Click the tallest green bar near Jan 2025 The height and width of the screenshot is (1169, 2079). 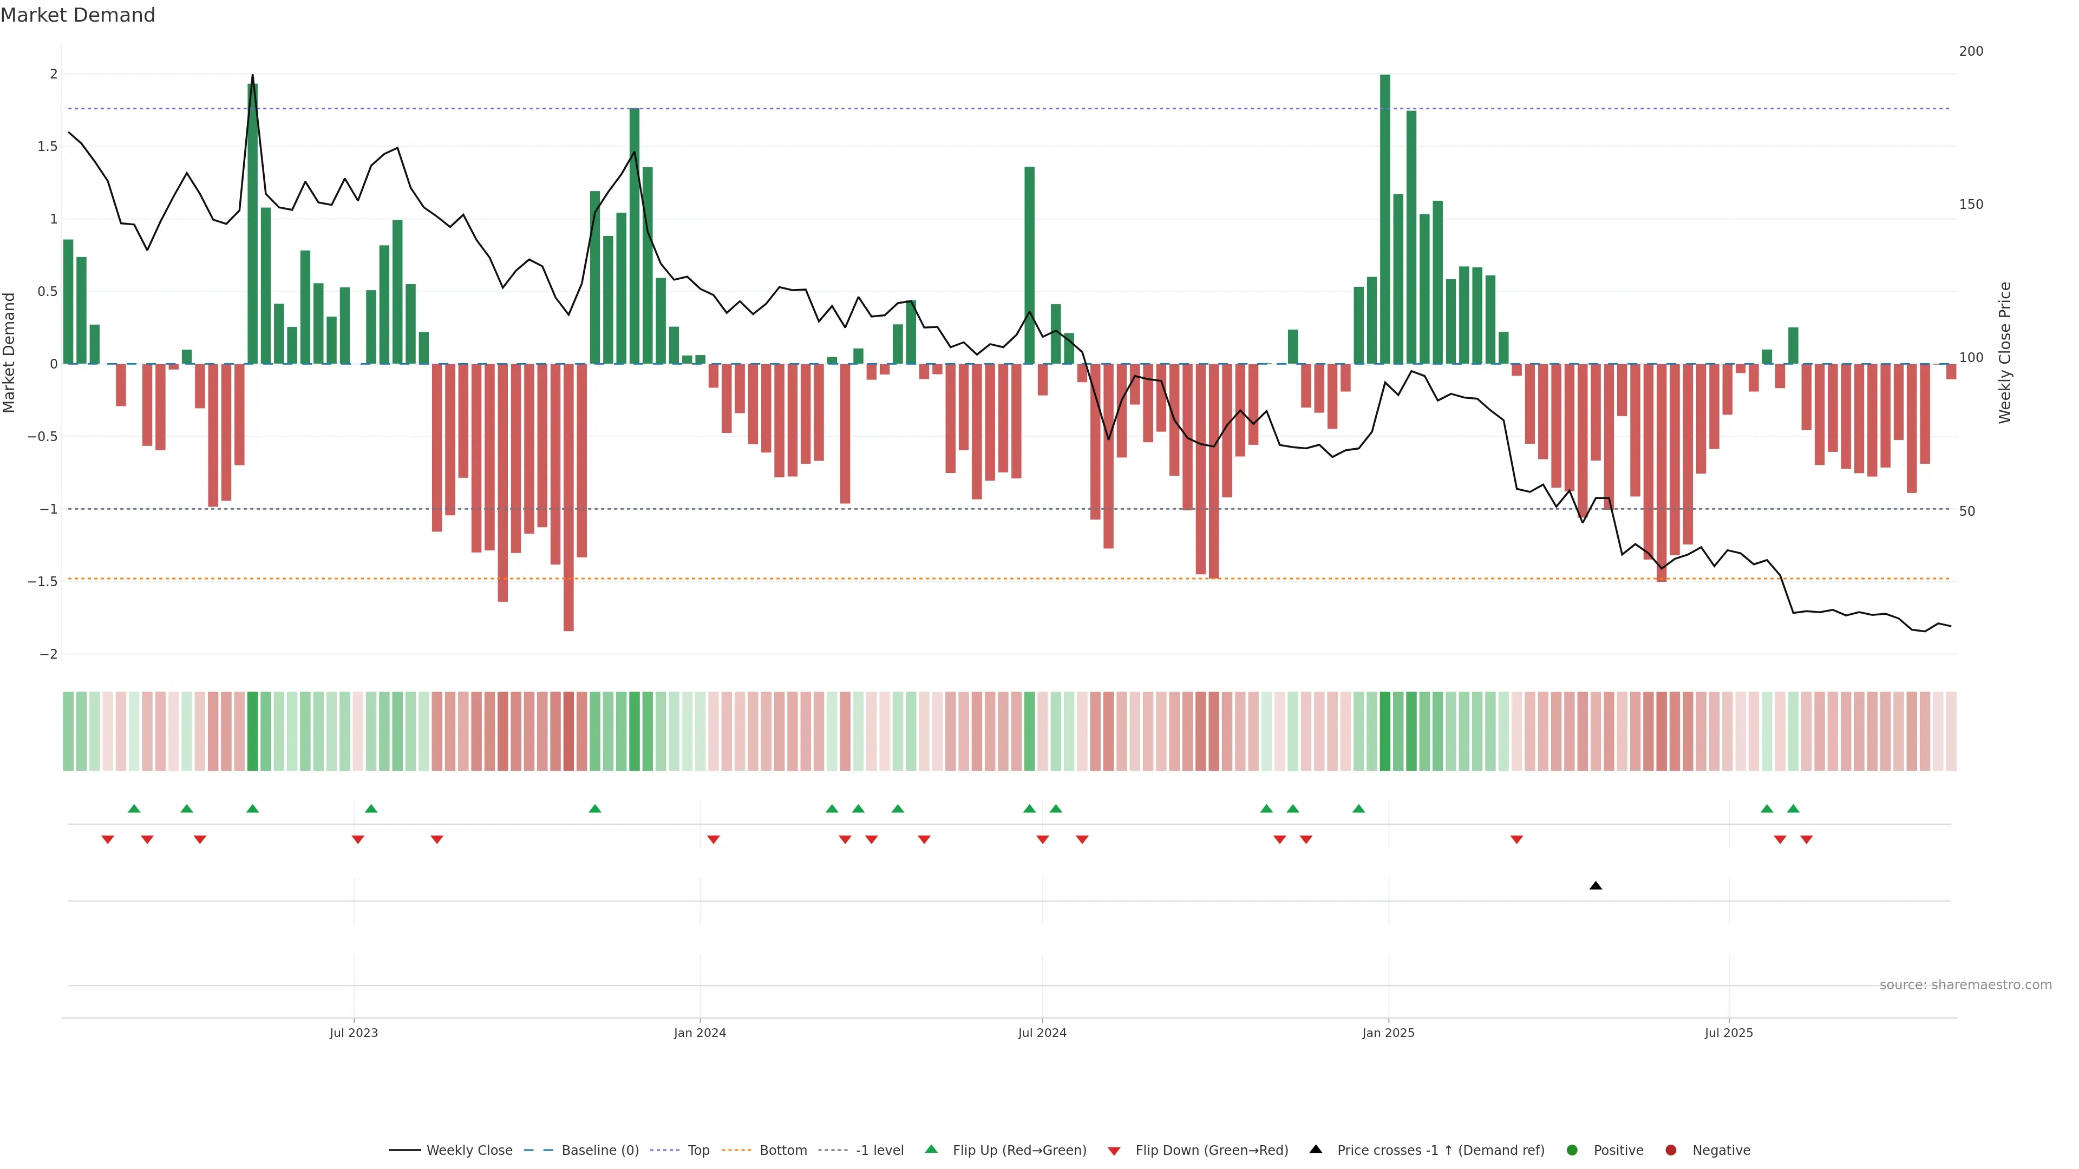pos(1385,218)
